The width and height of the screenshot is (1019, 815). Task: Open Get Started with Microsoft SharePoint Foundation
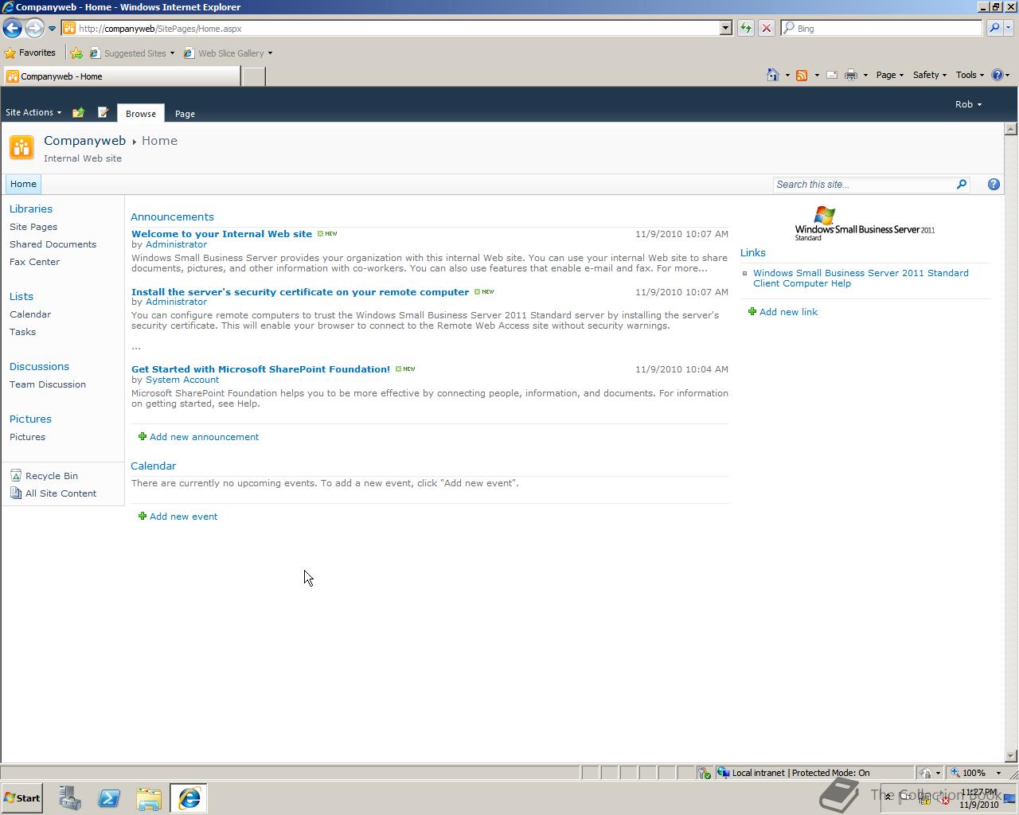[x=260, y=369]
